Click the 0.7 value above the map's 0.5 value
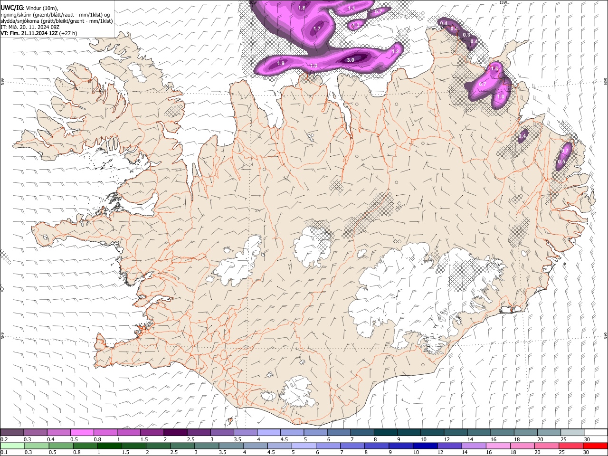Image resolution: width=608 pixels, height=456 pixels. point(565,151)
